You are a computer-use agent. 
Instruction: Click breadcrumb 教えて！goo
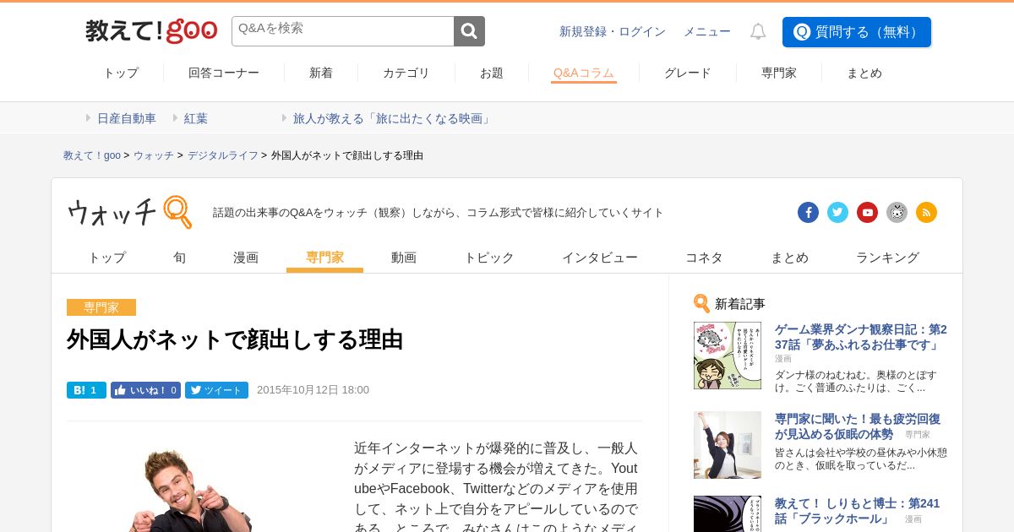pyautogui.click(x=92, y=155)
